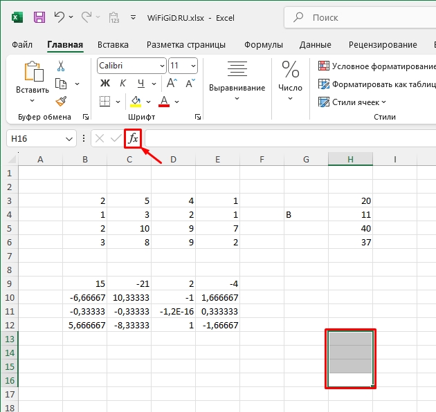Screen dimensions: 436x412
Task: Open the Буфер обмена dialog launcher
Action: pos(86,117)
